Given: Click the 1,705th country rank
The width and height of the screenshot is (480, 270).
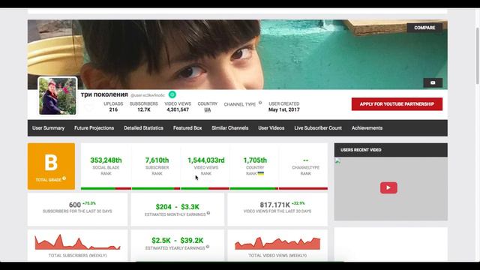Looking at the screenshot, I should click(255, 160).
